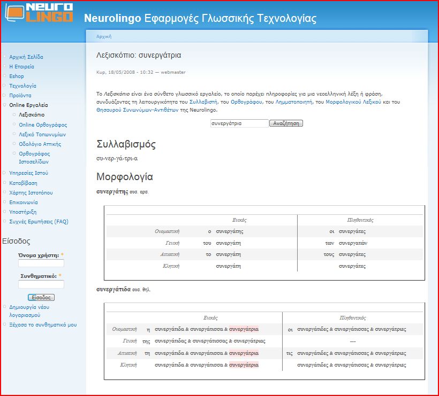Click the Είσοδος login button

(41, 297)
